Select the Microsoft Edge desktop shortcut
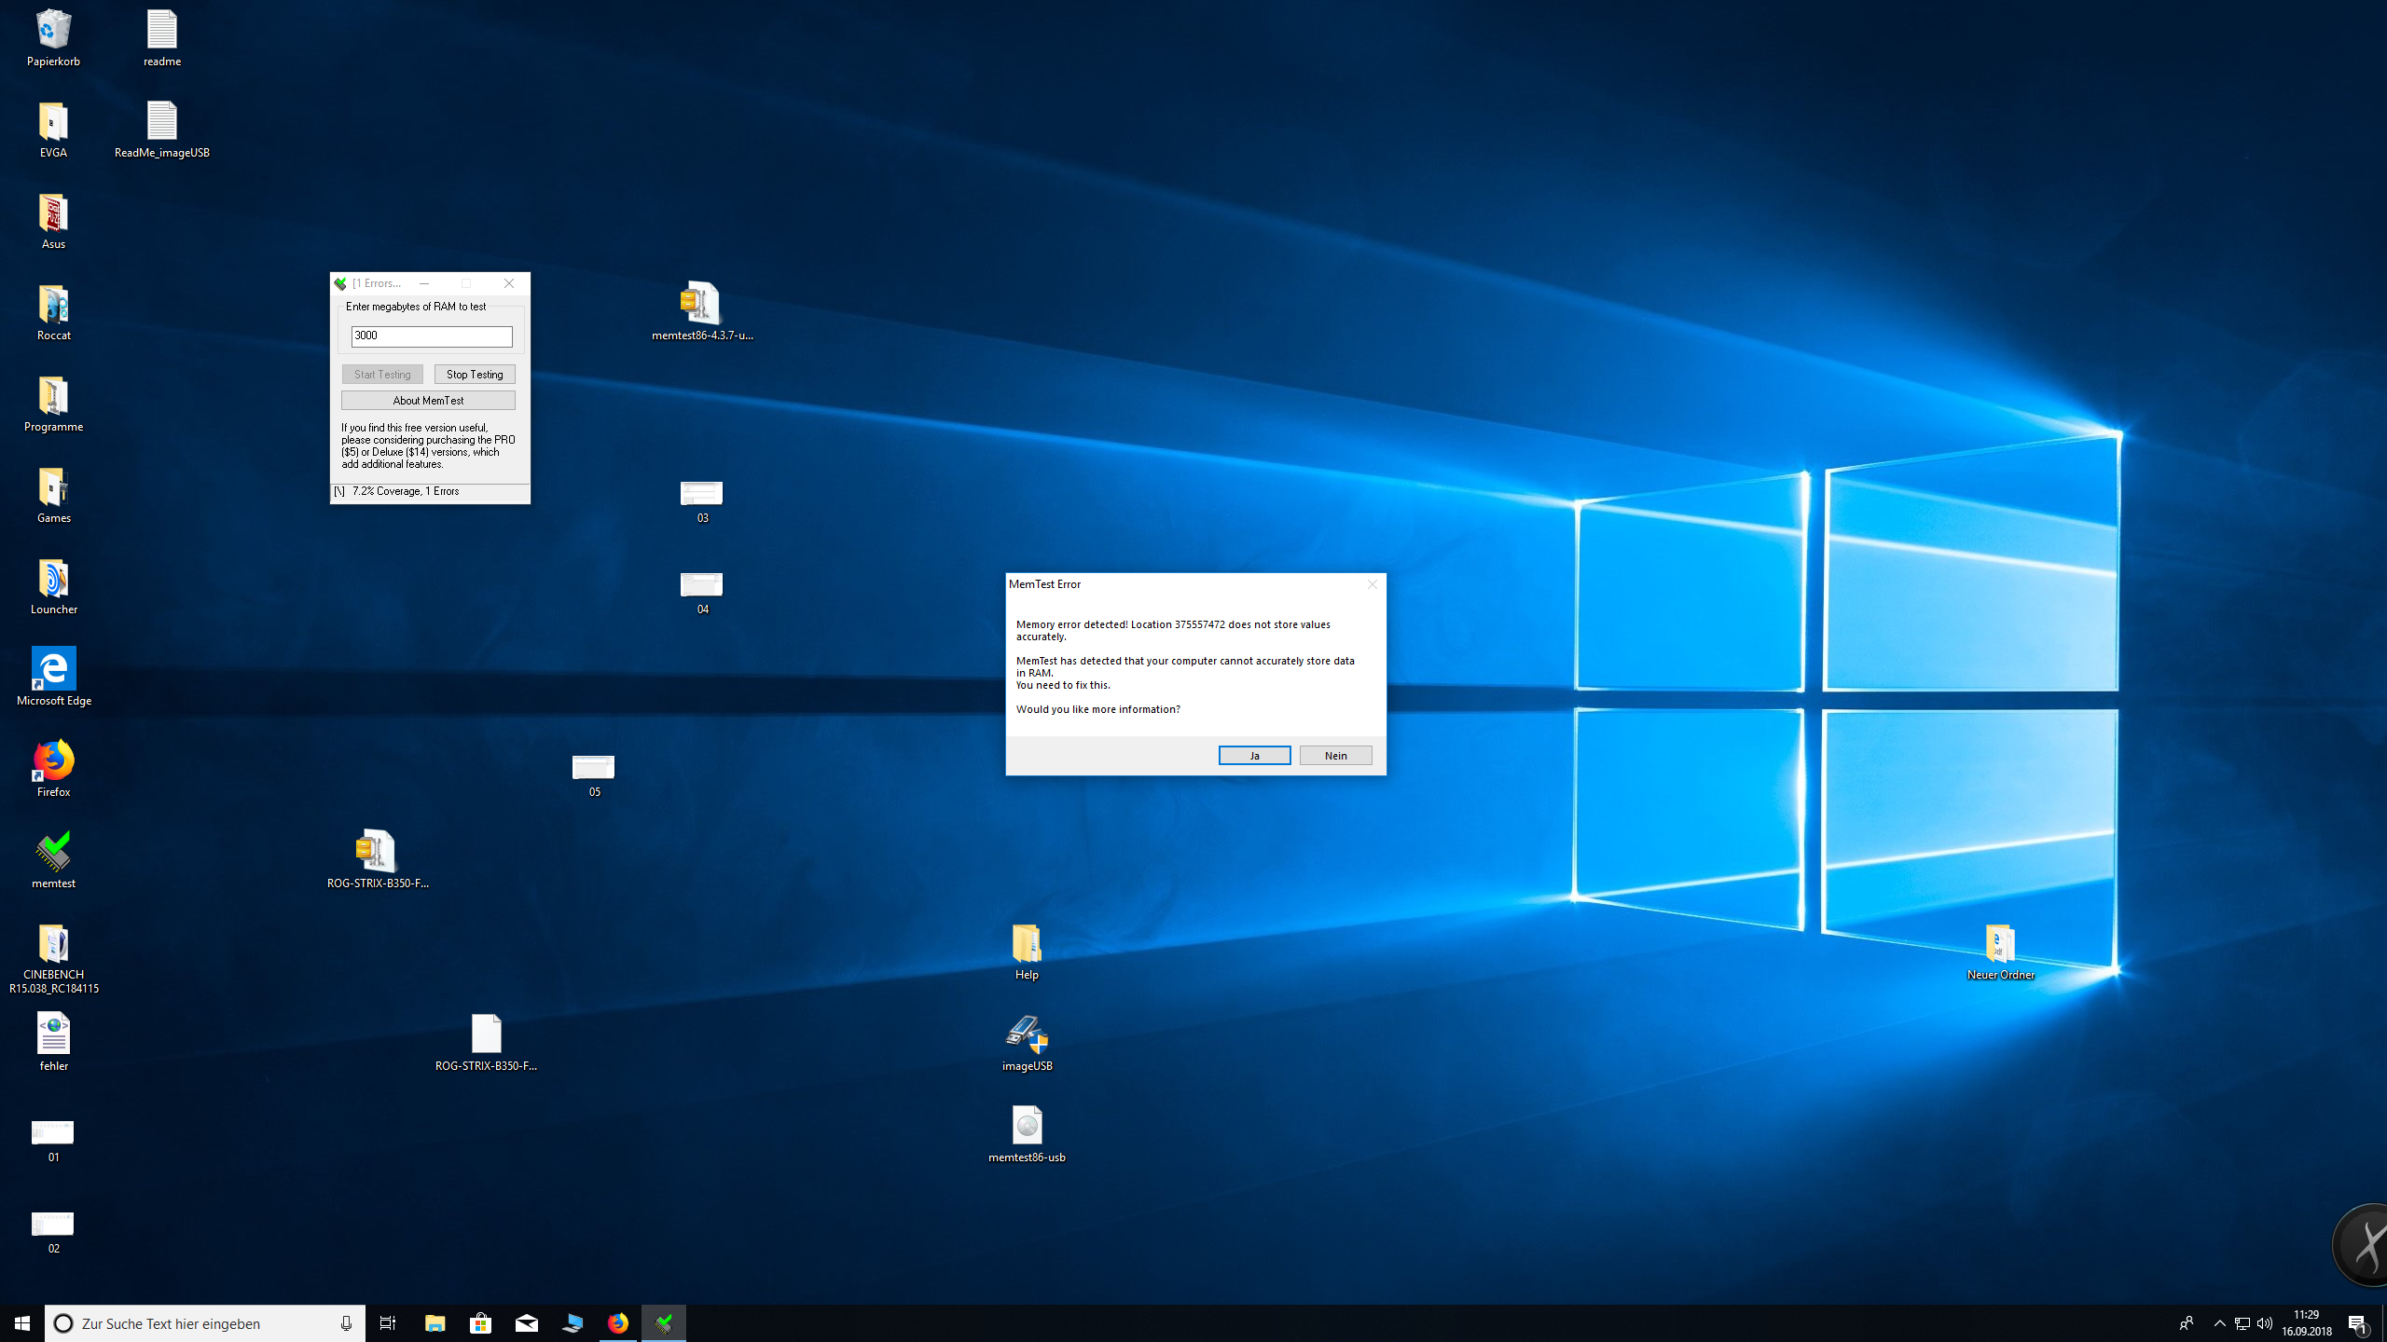The height and width of the screenshot is (1342, 2387). [53, 670]
